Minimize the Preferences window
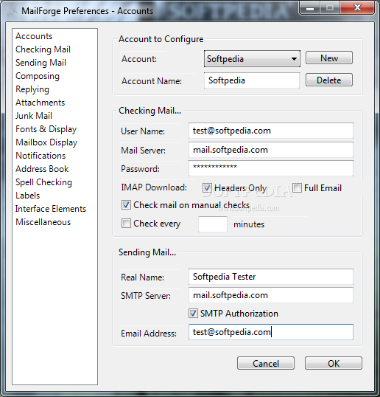The image size is (380, 397). click(310, 7)
